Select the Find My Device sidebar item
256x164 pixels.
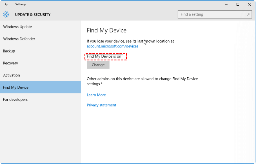pos(41,87)
